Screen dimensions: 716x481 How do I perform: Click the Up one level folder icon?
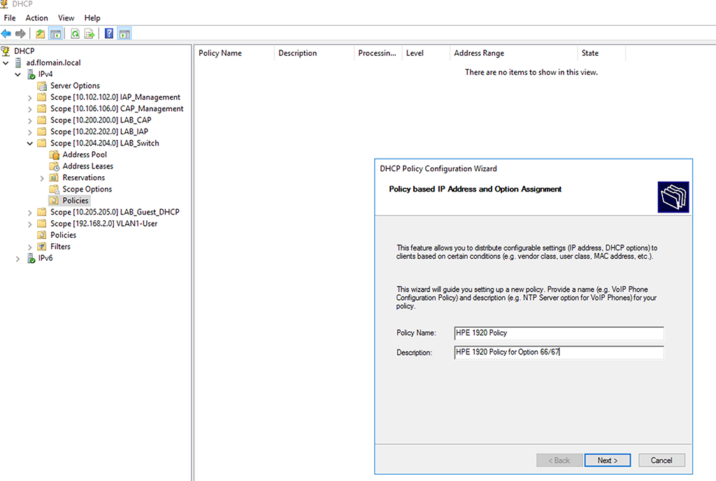(x=40, y=33)
